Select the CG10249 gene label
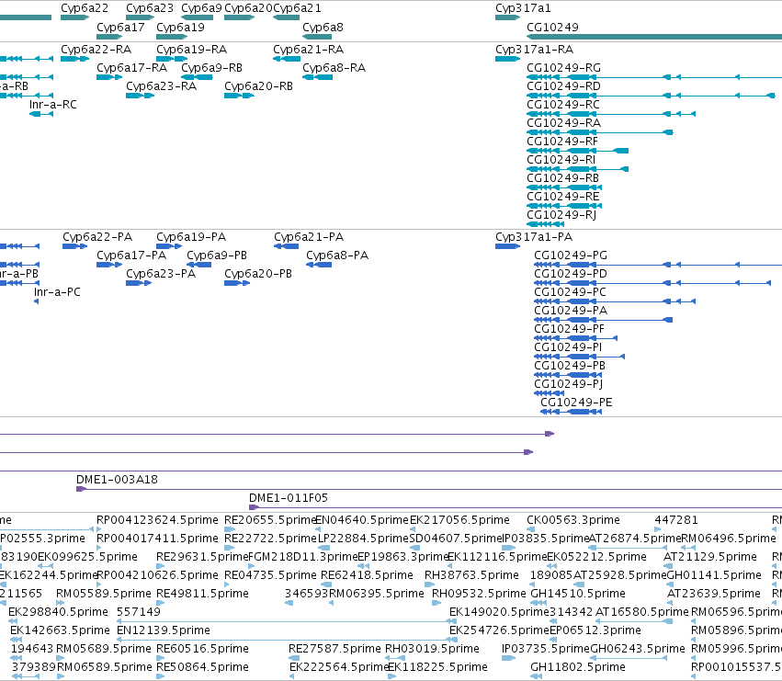Image resolution: width=782 pixels, height=681 pixels. click(552, 27)
